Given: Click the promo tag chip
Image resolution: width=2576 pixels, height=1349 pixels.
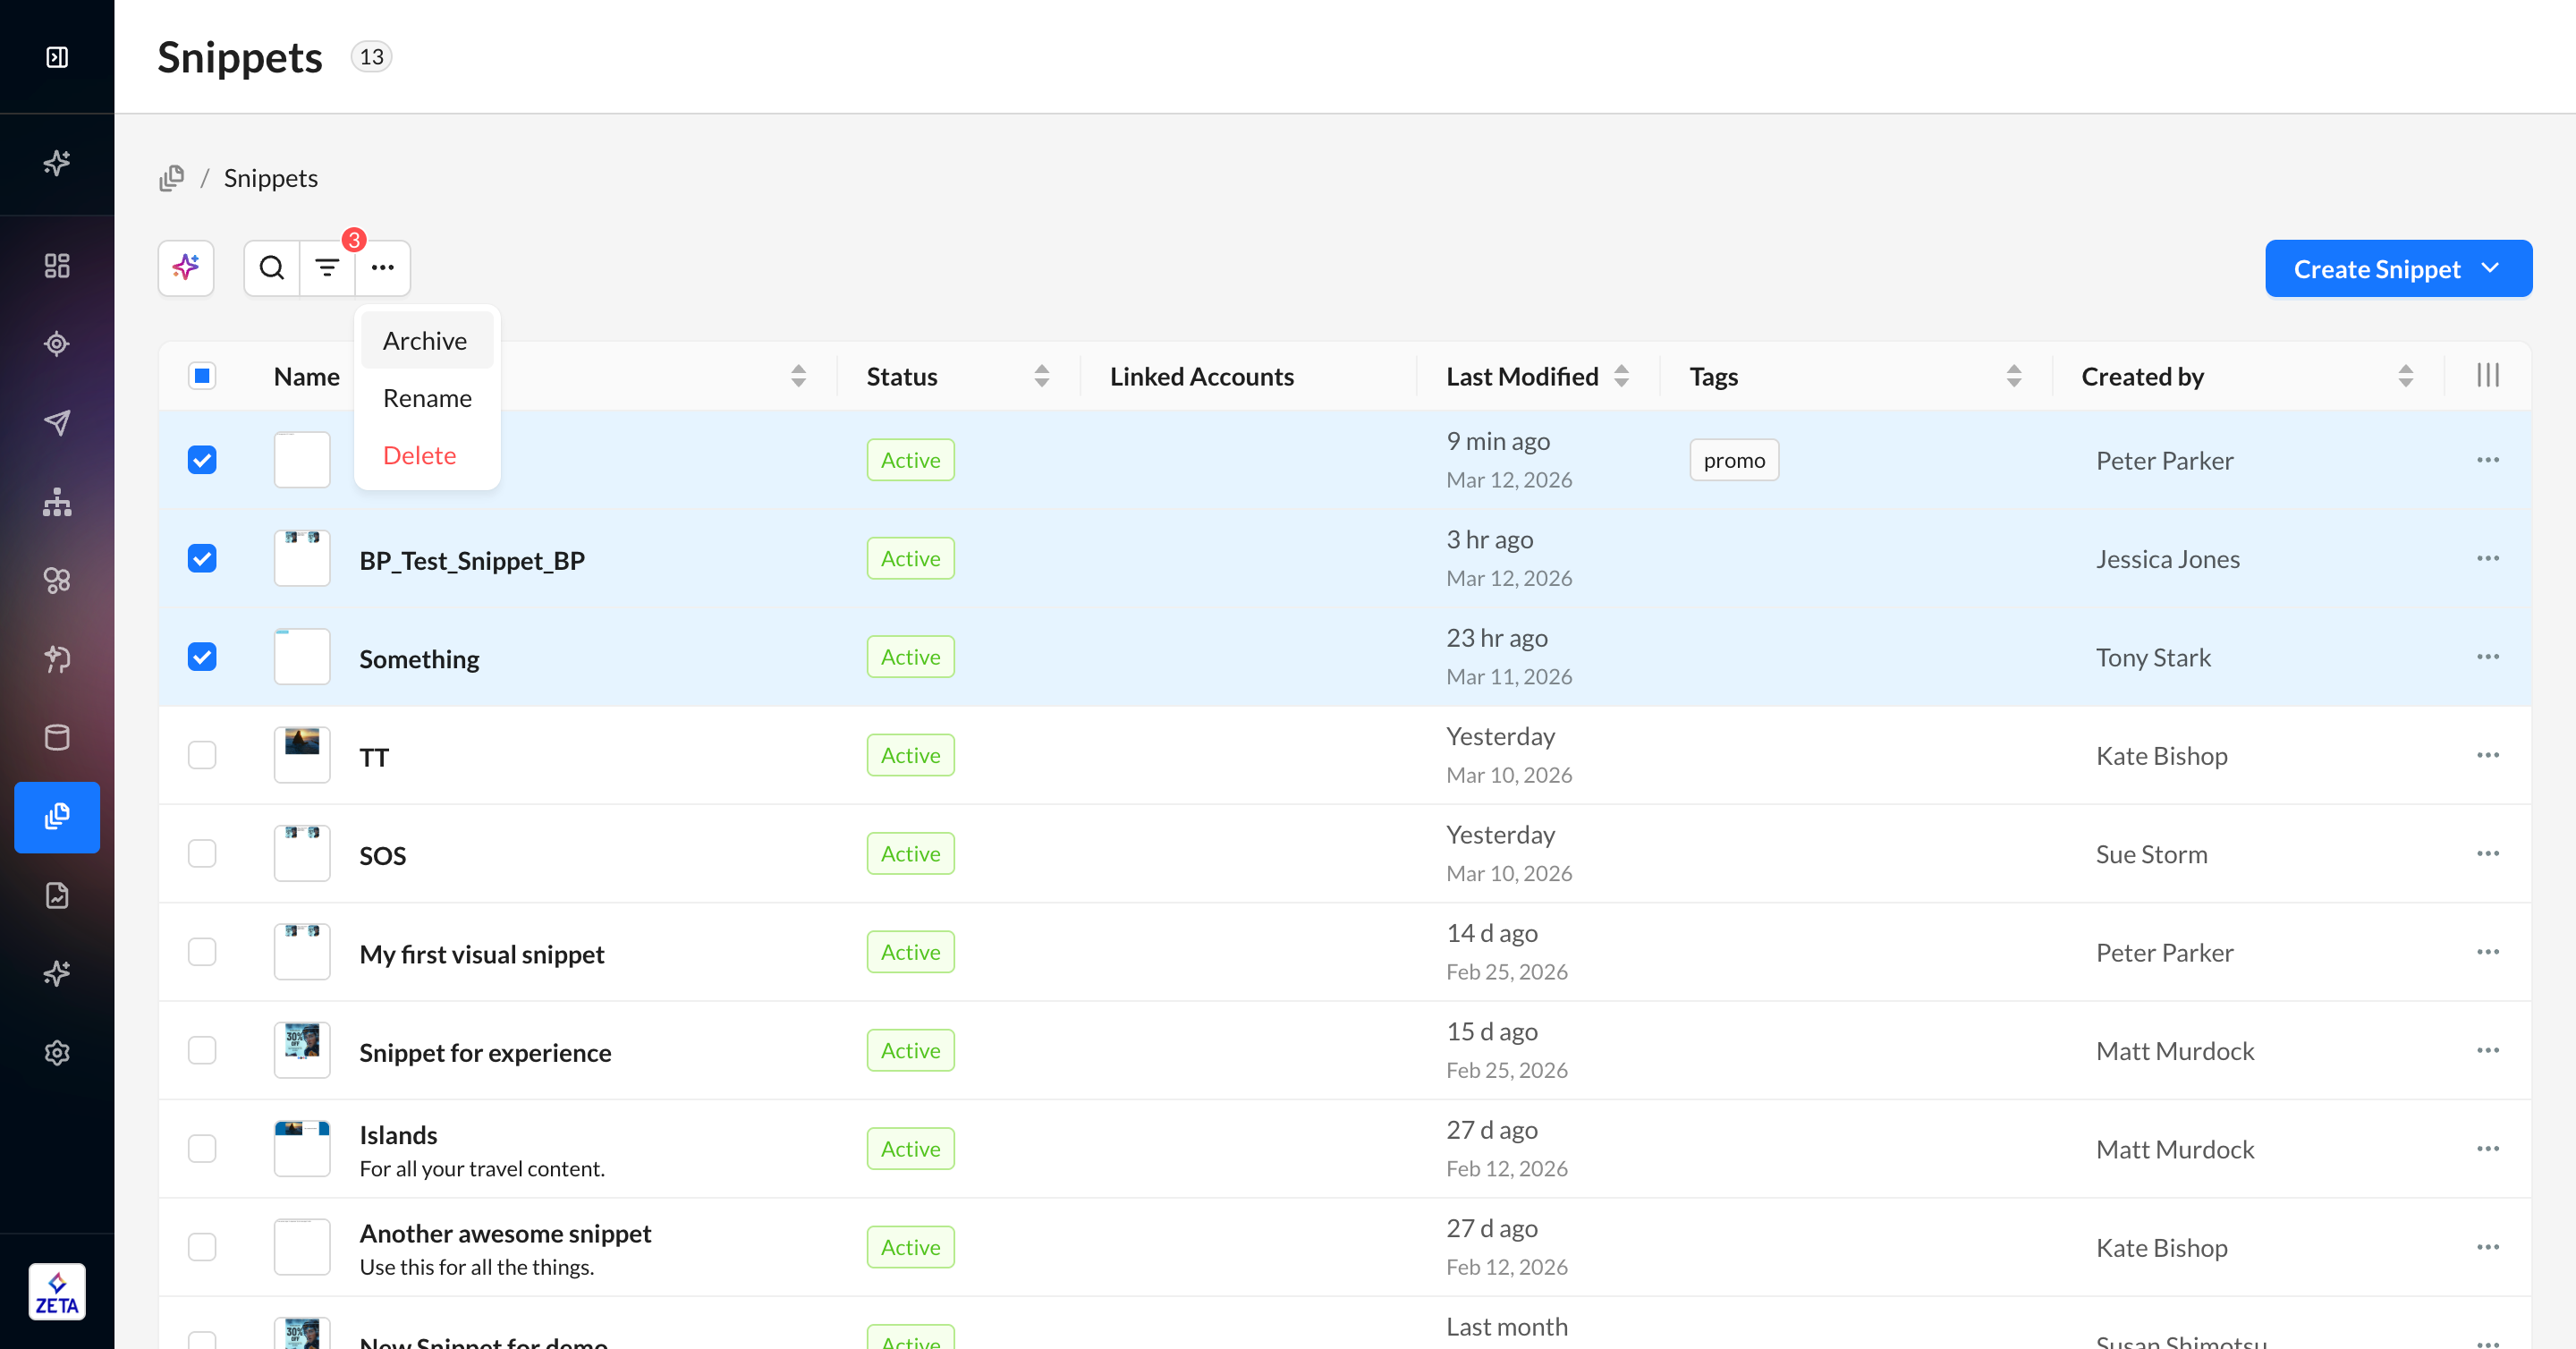Looking at the screenshot, I should pos(1733,460).
